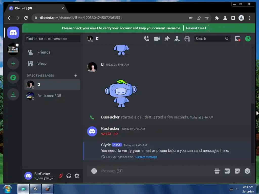Open the Chrome three-dot menu
This screenshot has height=194, width=259.
pos(249,18)
